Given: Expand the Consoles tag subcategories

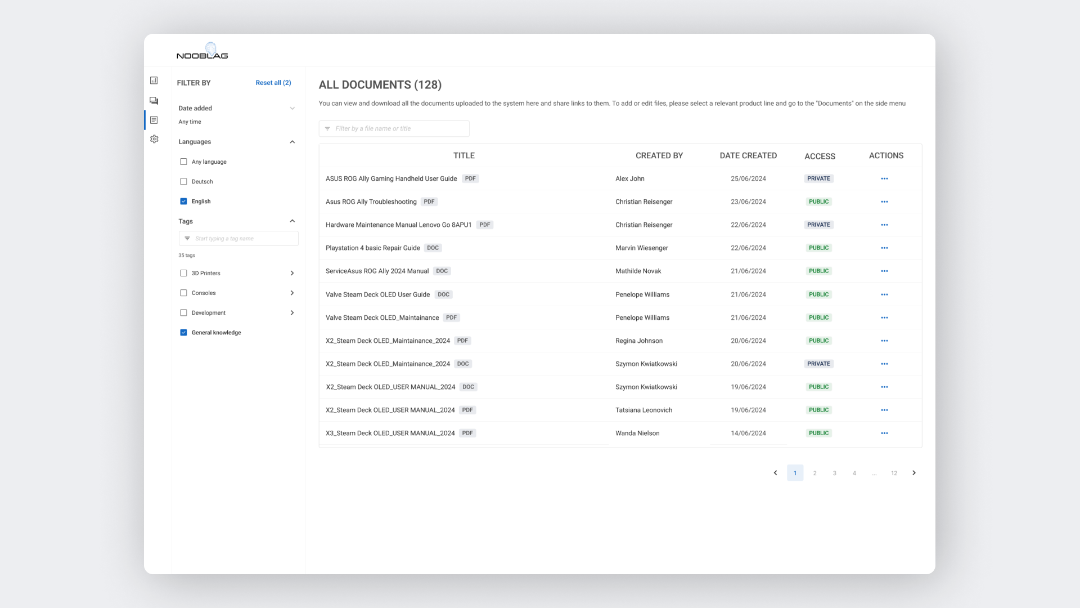Looking at the screenshot, I should coord(292,293).
